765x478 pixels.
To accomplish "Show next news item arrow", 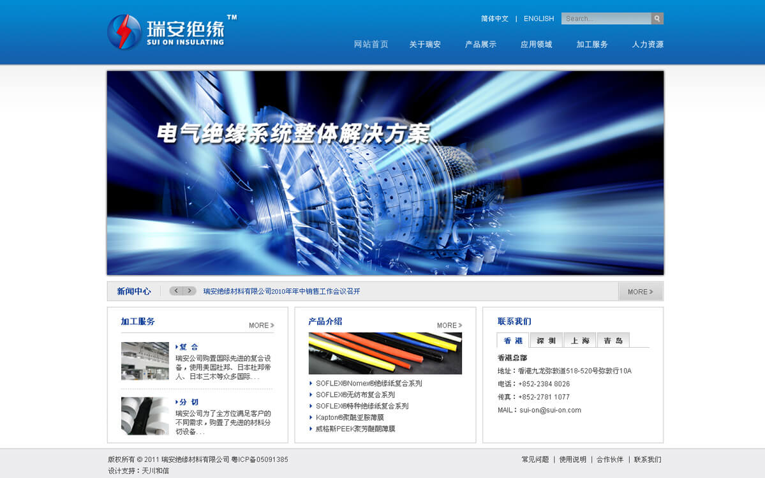I will pyautogui.click(x=189, y=291).
